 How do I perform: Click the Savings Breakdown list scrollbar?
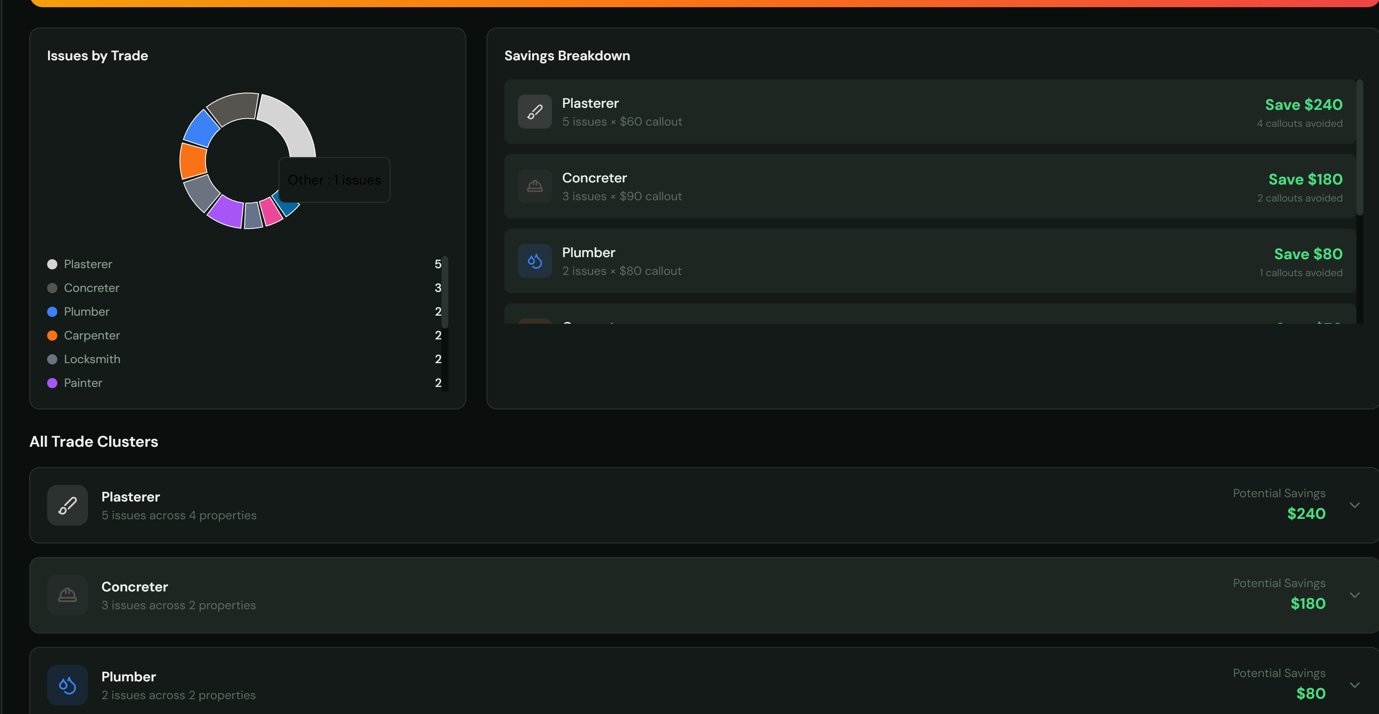(x=1359, y=148)
